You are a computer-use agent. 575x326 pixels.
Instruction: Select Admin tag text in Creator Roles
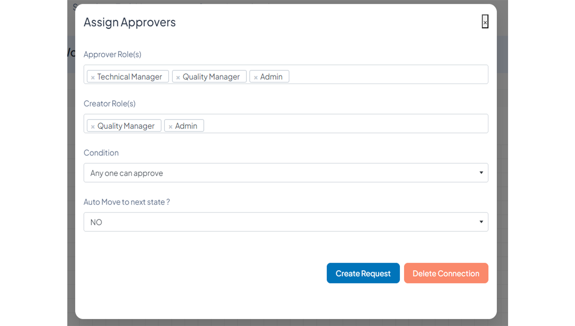click(x=186, y=126)
